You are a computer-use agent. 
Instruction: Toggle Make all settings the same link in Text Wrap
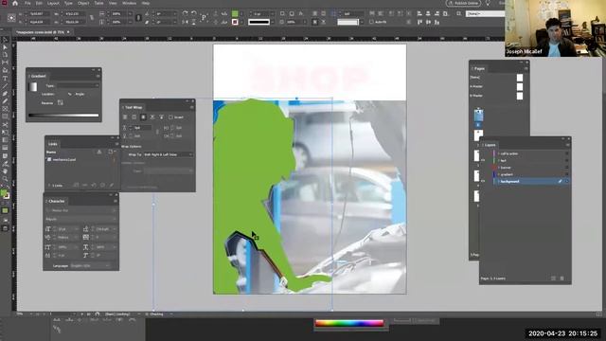pyautogui.click(x=157, y=132)
